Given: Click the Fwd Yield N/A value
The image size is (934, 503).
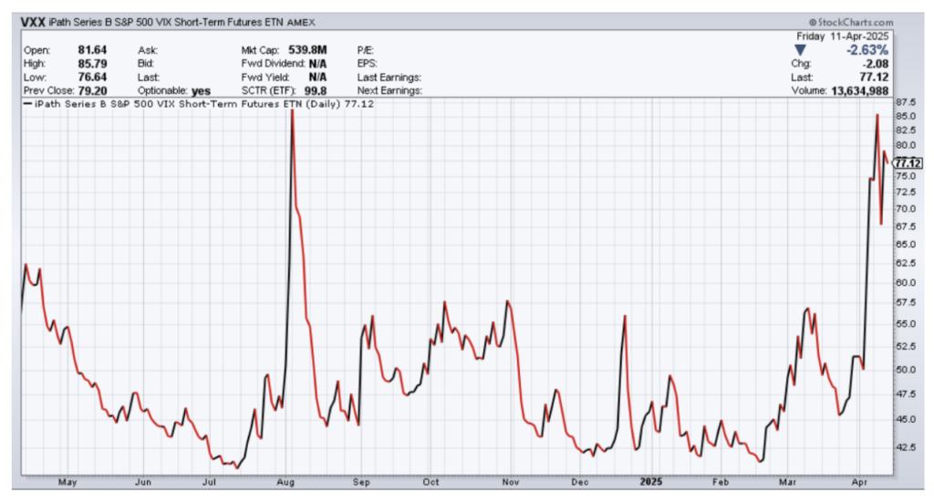Looking at the screenshot, I should (317, 77).
